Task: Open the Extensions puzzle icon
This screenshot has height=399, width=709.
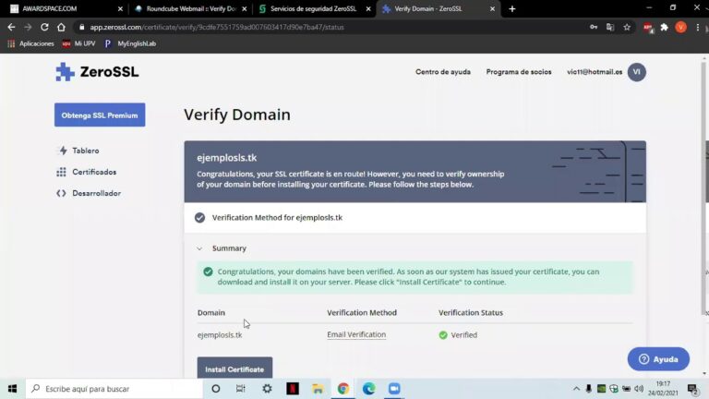Action: pyautogui.click(x=665, y=27)
